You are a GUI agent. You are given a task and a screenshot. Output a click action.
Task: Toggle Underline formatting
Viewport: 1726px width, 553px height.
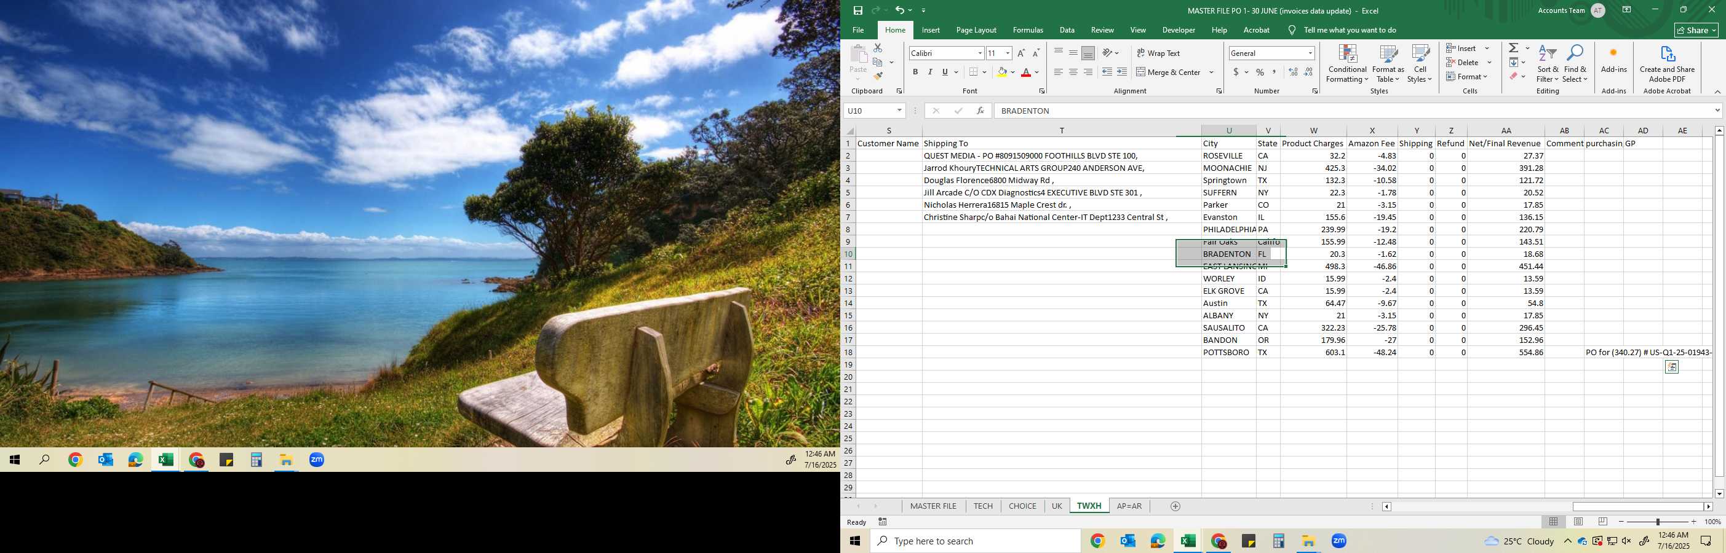[x=945, y=72]
